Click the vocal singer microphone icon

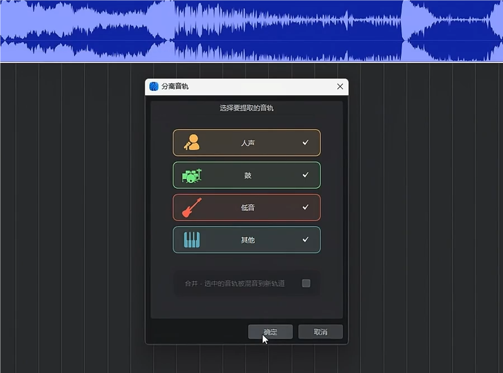(x=192, y=143)
